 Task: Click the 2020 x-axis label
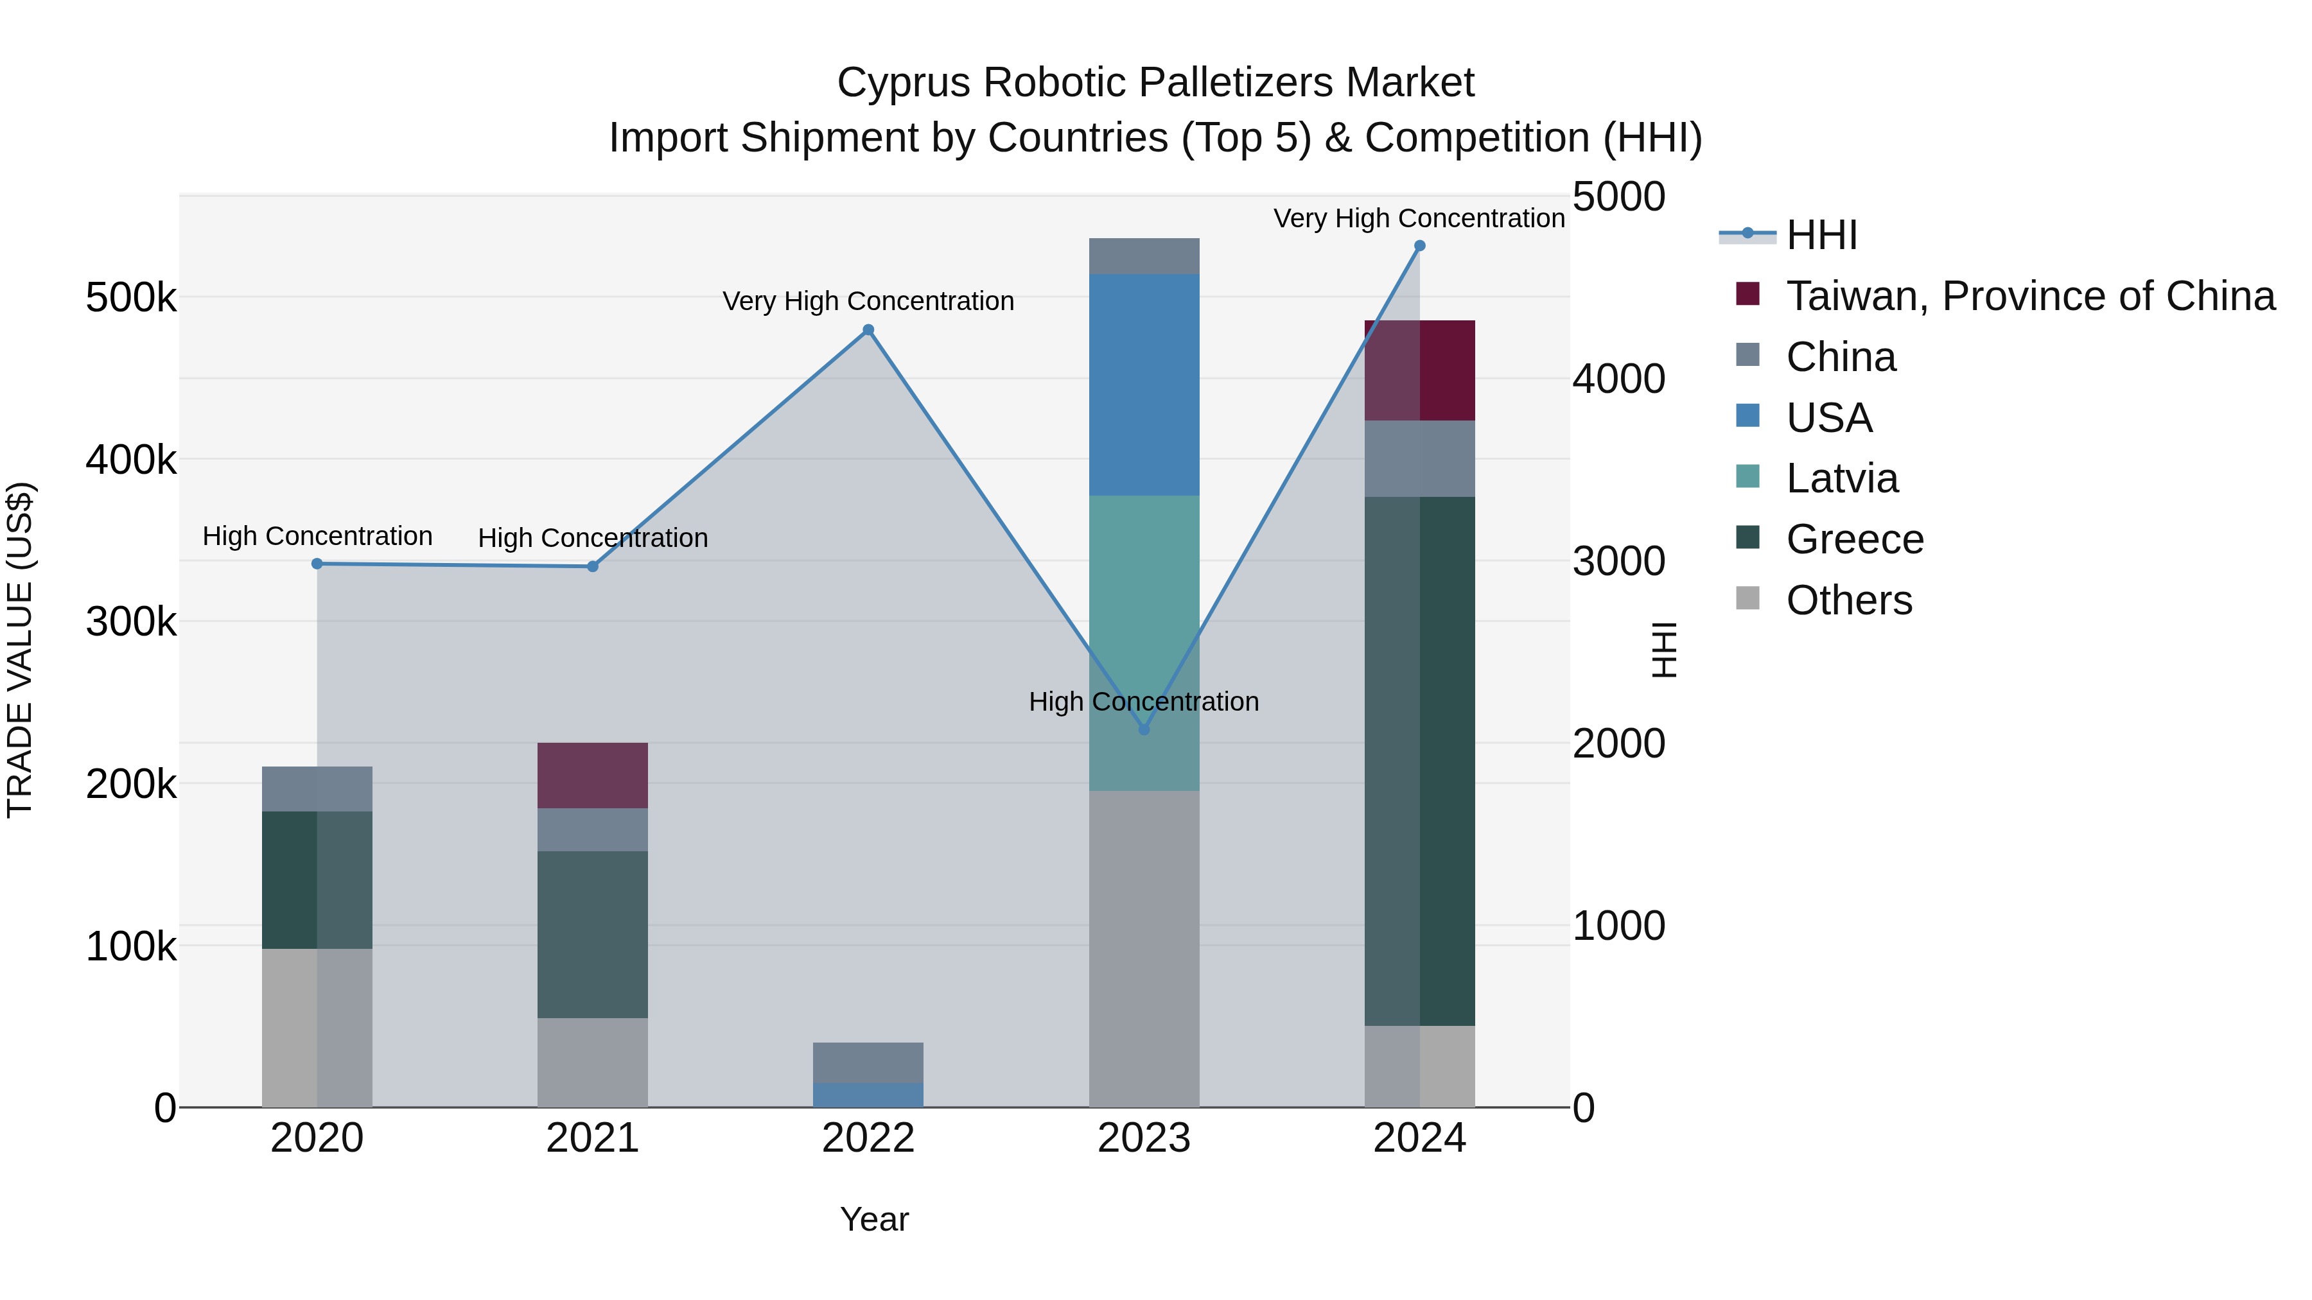click(317, 1138)
